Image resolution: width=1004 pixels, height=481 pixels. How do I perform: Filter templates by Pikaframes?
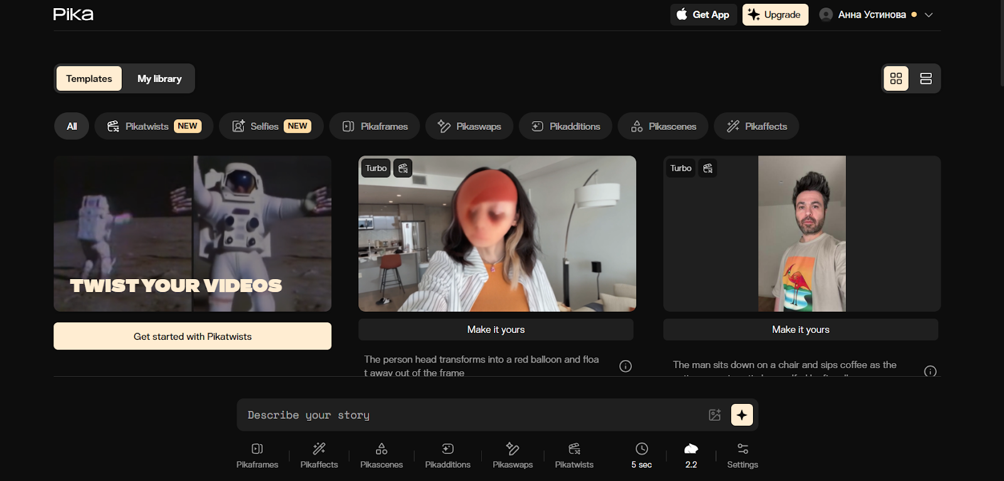pos(375,126)
